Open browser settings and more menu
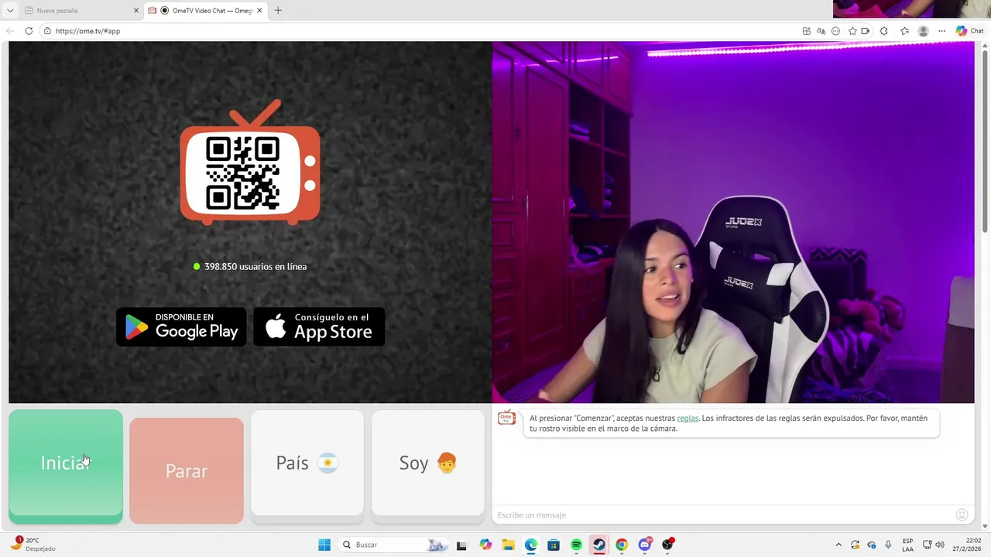This screenshot has width=991, height=557. 941,31
